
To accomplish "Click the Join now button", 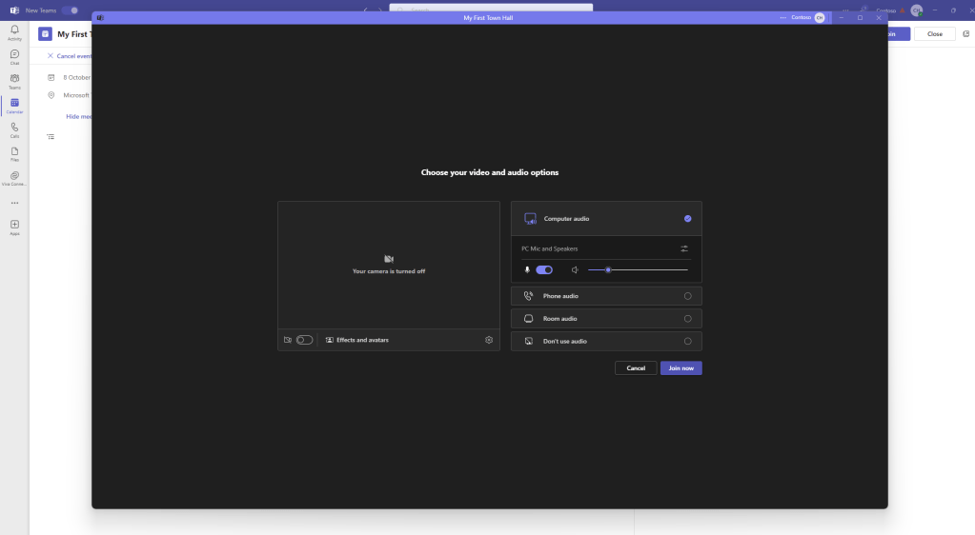I will point(680,367).
